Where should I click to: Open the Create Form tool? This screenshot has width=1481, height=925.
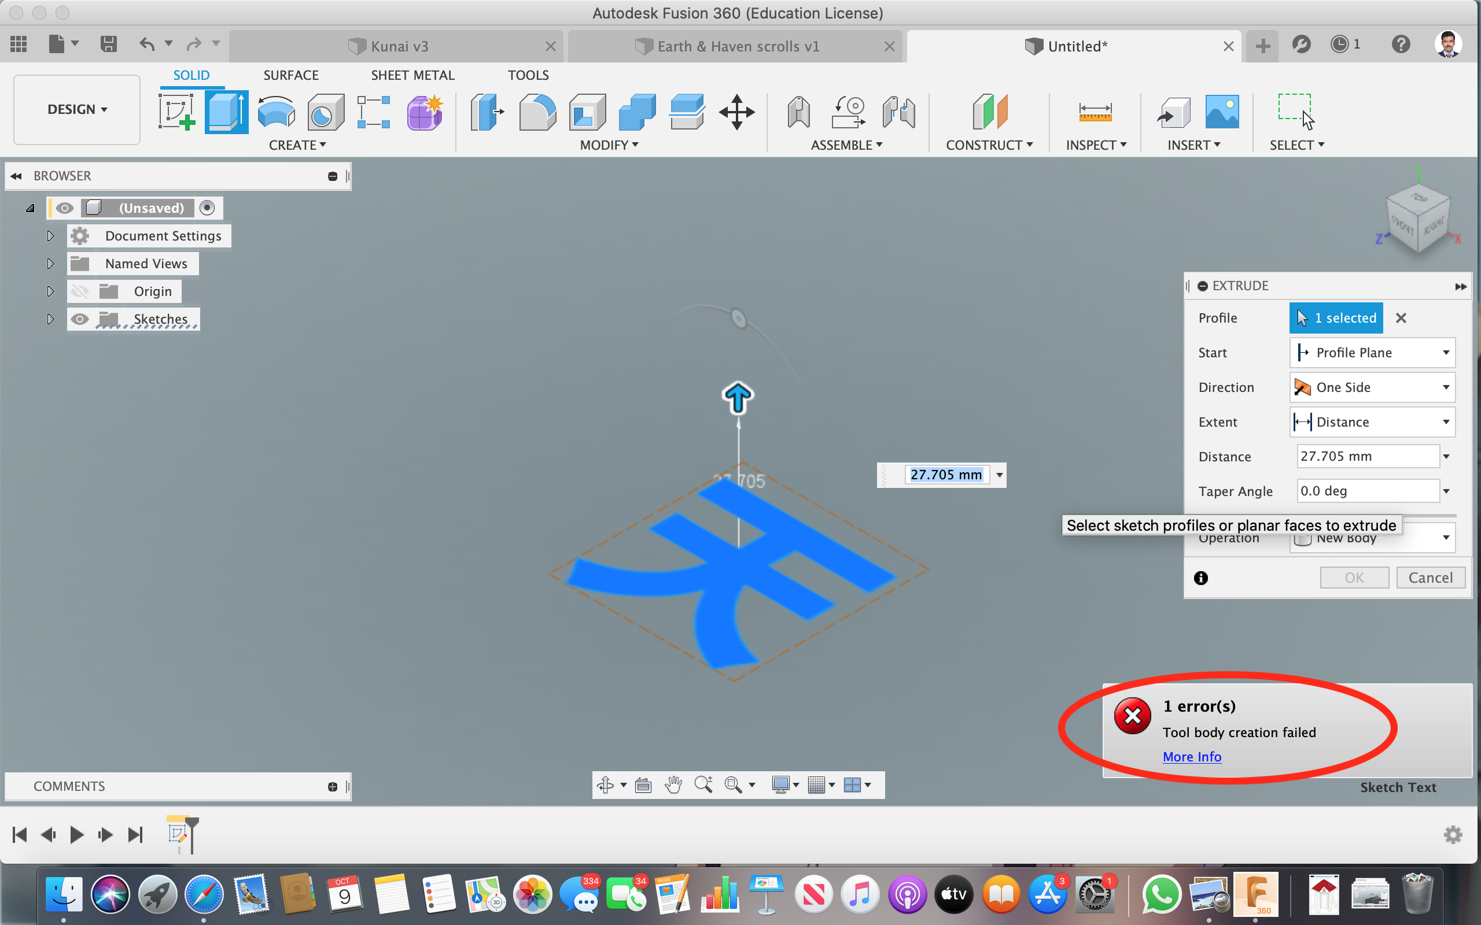tap(424, 112)
